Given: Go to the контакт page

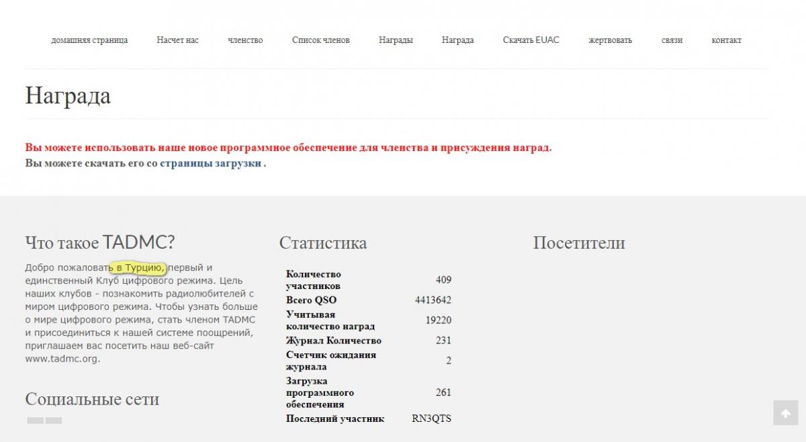Looking at the screenshot, I should 726,40.
